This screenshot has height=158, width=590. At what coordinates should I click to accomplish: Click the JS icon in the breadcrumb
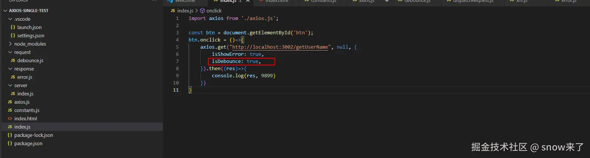click(173, 11)
